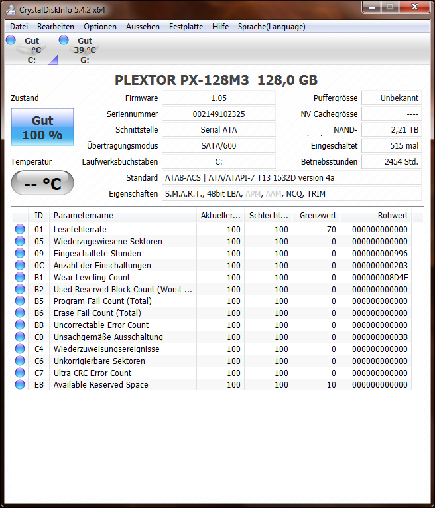Click the Laufwerksbuchstaben field showing C:
The height and width of the screenshot is (508, 435).
tap(219, 161)
